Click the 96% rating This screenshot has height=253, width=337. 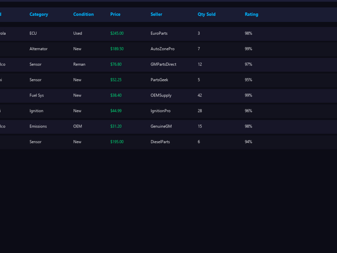[x=248, y=111]
